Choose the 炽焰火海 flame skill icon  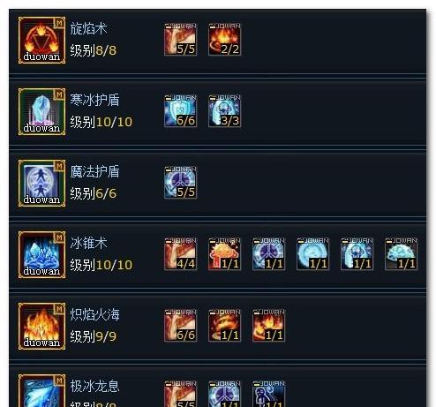[41, 327]
